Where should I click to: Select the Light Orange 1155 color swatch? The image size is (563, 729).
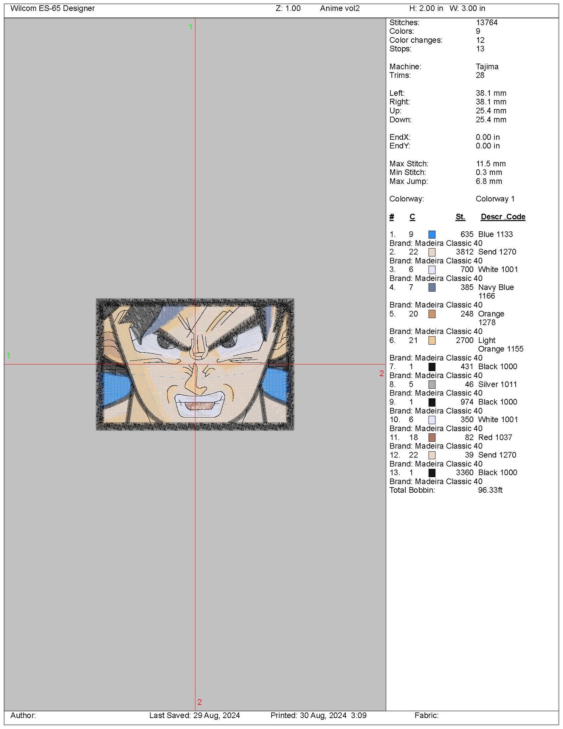(x=432, y=340)
